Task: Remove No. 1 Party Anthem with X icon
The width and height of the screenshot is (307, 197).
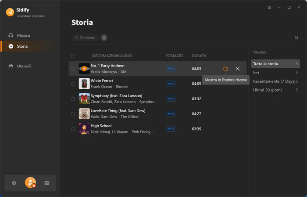Action: (238, 69)
